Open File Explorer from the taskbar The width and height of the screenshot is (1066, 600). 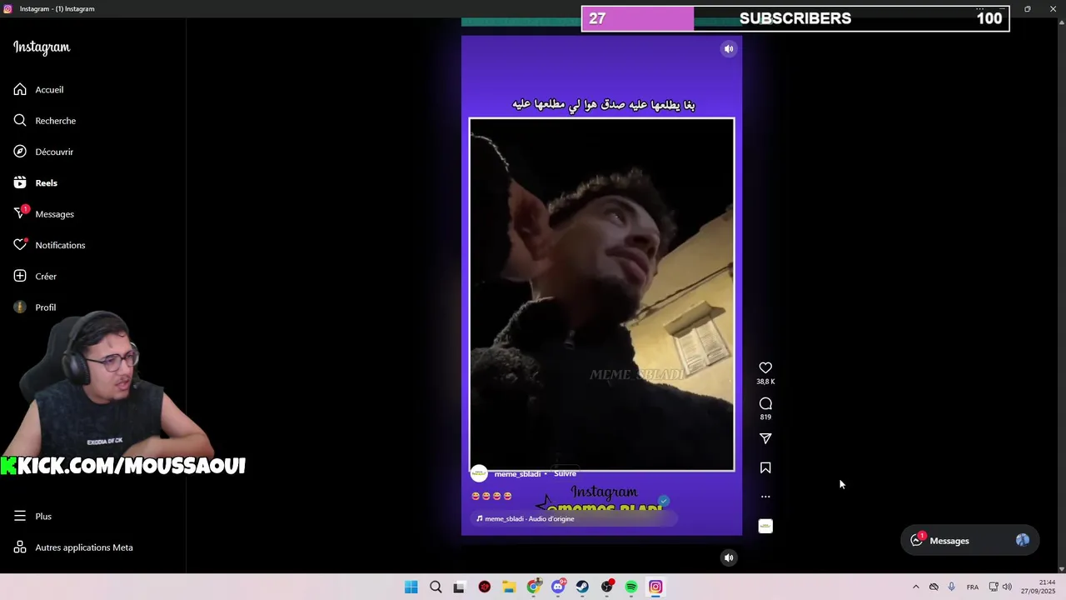click(509, 587)
